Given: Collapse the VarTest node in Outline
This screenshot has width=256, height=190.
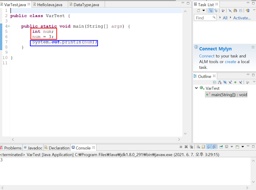Looking at the screenshot, I should tap(196, 88).
